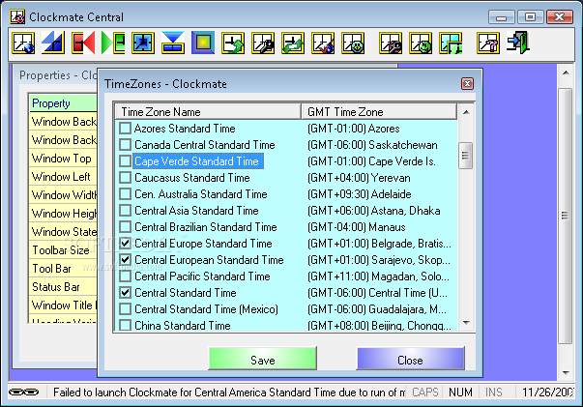Click the (GMT+06:00) Astana, Dhaka cell

point(373,211)
